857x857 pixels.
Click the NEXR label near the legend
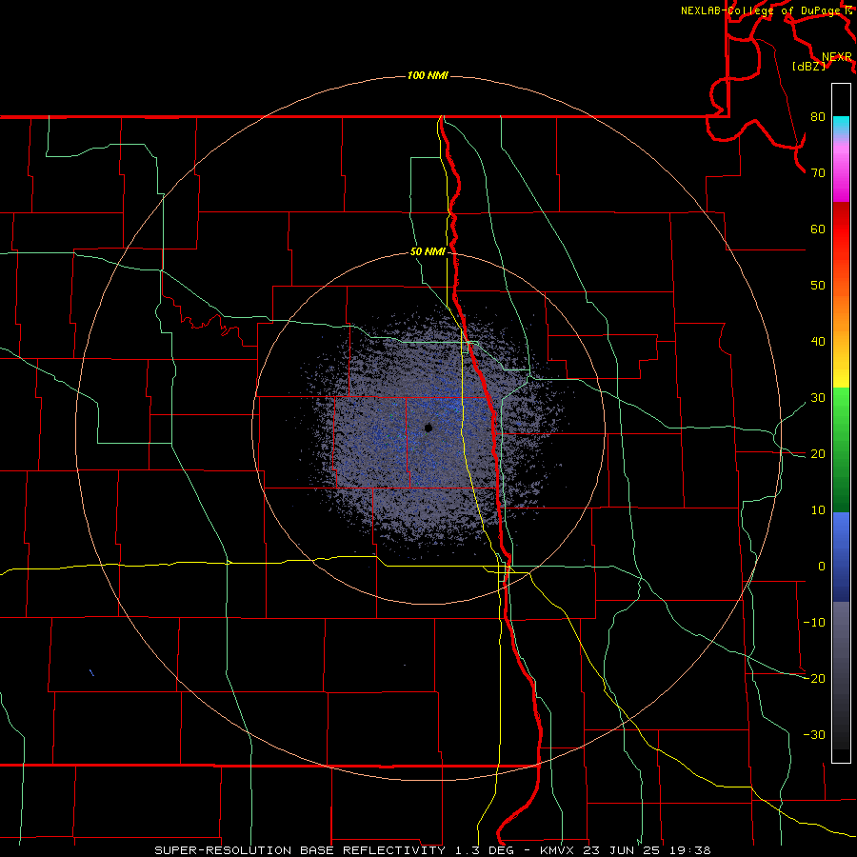pos(837,57)
